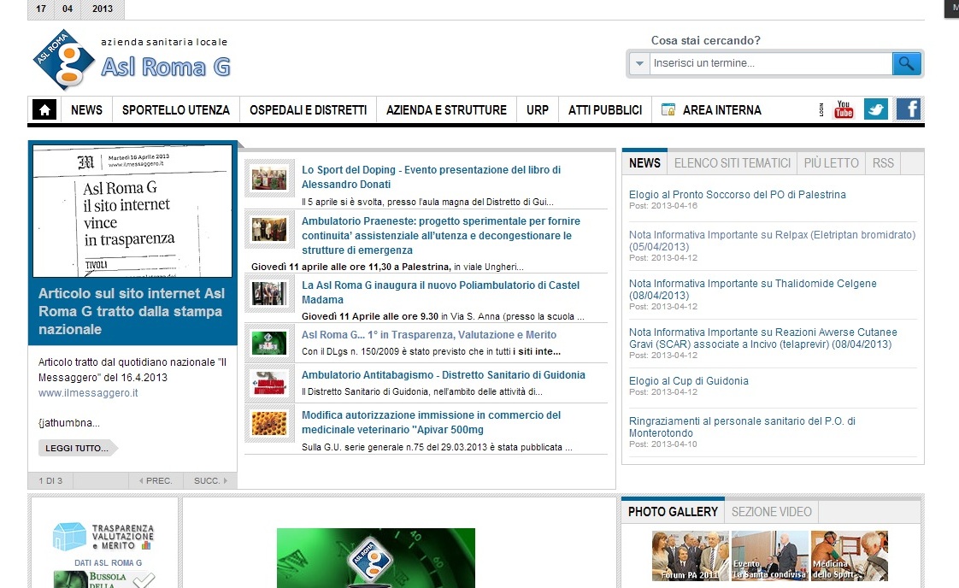Click the Home icon in navigation bar
Image resolution: width=959 pixels, height=588 pixels.
coord(44,110)
